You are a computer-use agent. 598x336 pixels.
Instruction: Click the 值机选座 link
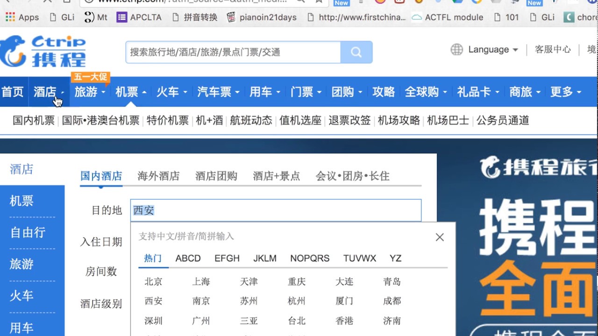pyautogui.click(x=300, y=120)
